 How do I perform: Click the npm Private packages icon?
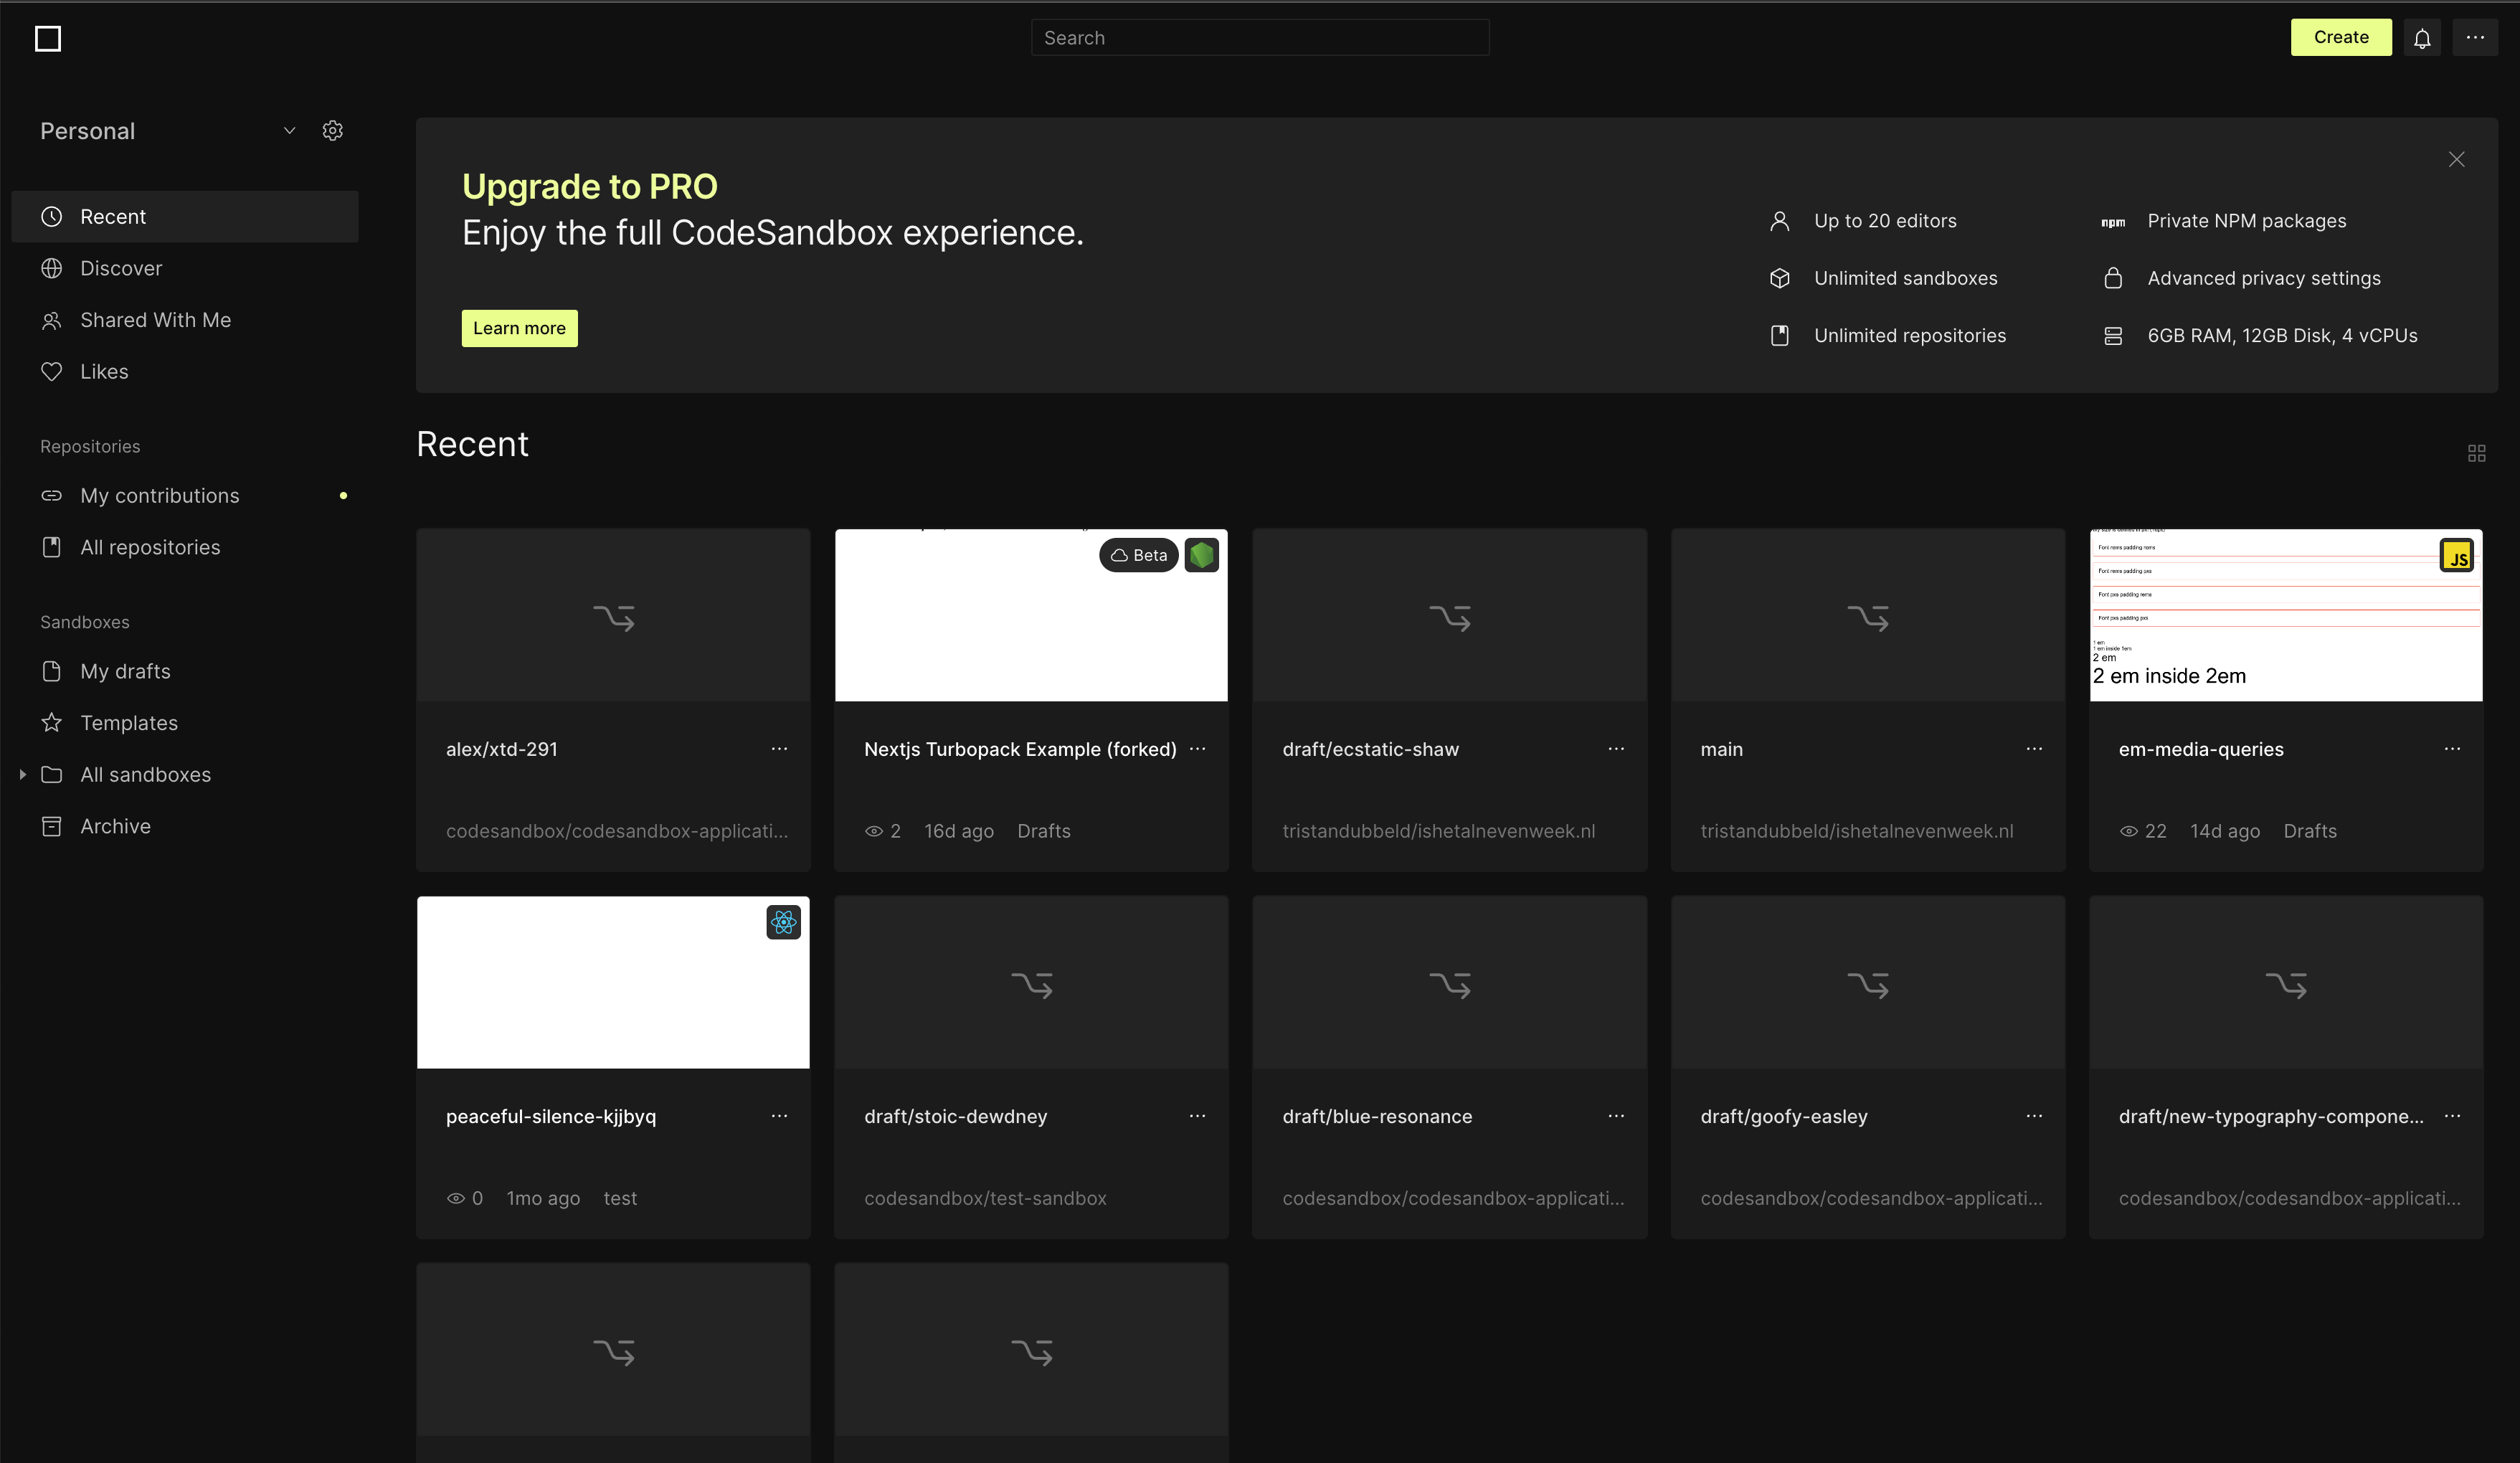2113,222
